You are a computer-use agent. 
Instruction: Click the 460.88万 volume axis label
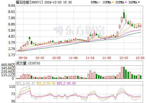8,65
